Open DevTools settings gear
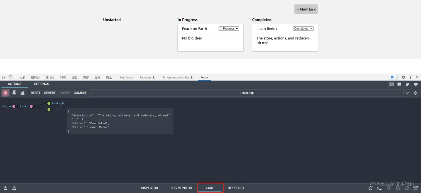421x193 pixels. point(403,77)
